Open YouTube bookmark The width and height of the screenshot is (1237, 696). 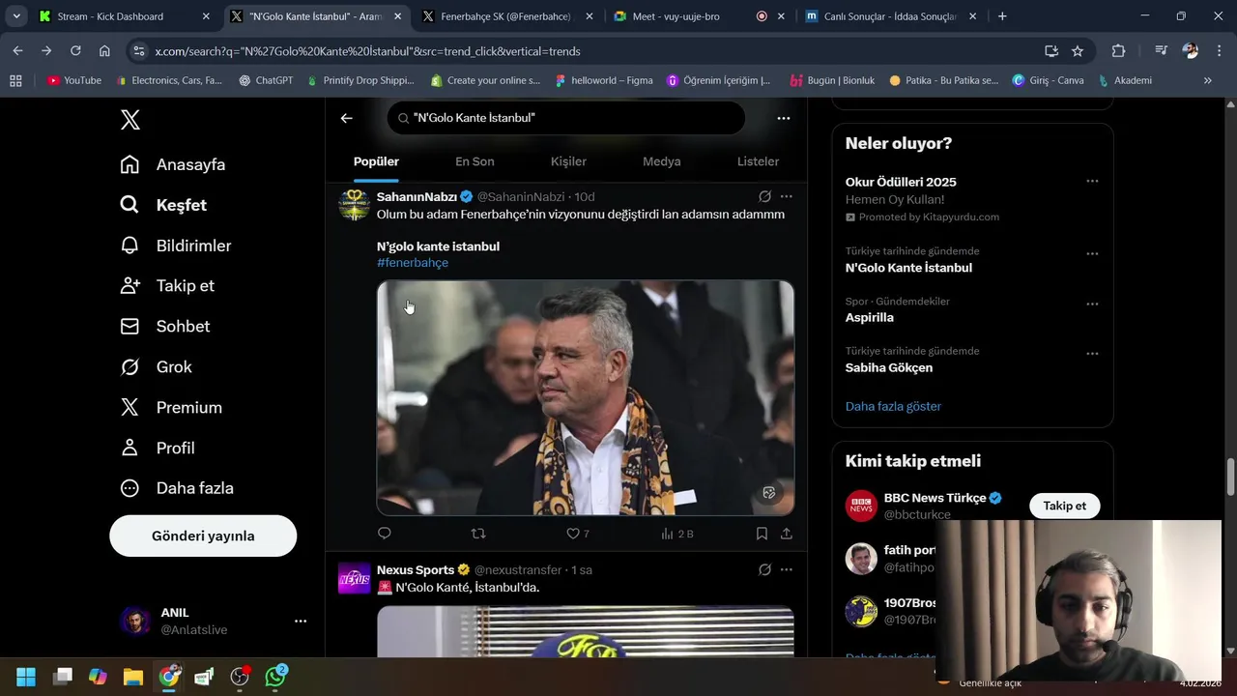[74, 81]
